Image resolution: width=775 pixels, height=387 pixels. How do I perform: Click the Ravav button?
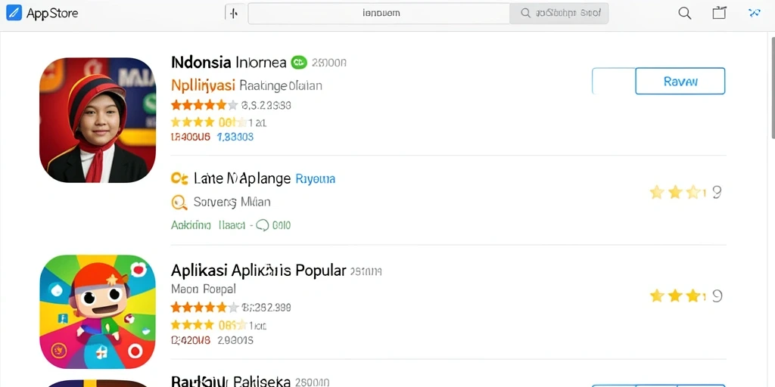tap(680, 81)
